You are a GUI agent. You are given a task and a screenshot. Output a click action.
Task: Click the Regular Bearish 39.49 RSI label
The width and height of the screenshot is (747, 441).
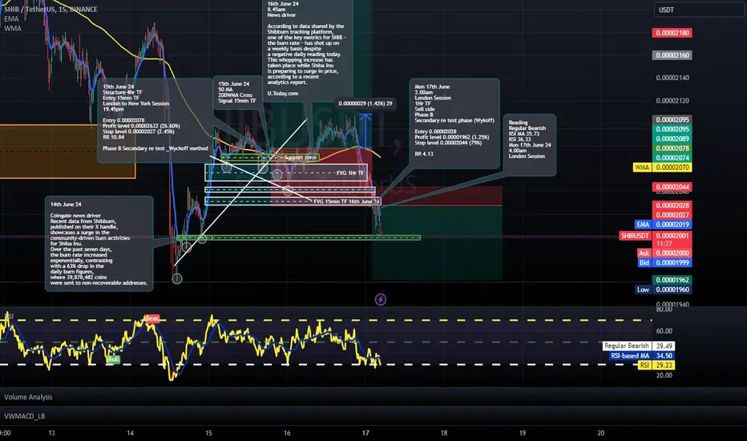click(x=638, y=346)
